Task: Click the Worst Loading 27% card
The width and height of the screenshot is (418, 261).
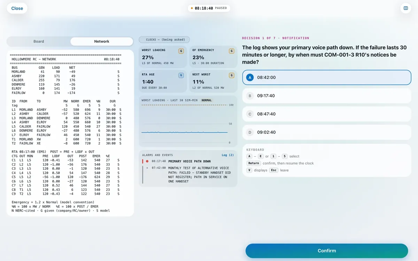Action: click(x=163, y=57)
